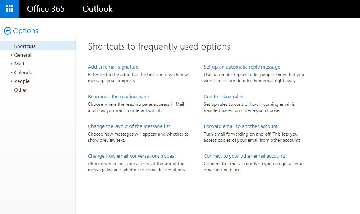Select the Mail label in options tree
The height and width of the screenshot is (214, 360).
click(x=19, y=64)
